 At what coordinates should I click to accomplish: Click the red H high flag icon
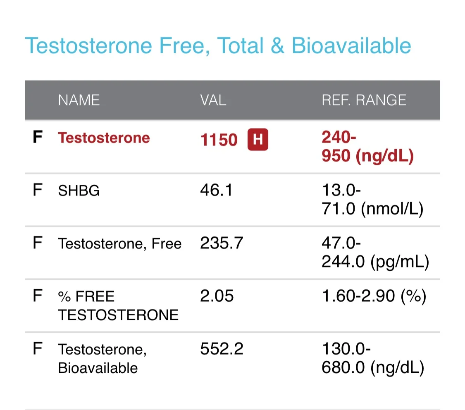coord(258,139)
